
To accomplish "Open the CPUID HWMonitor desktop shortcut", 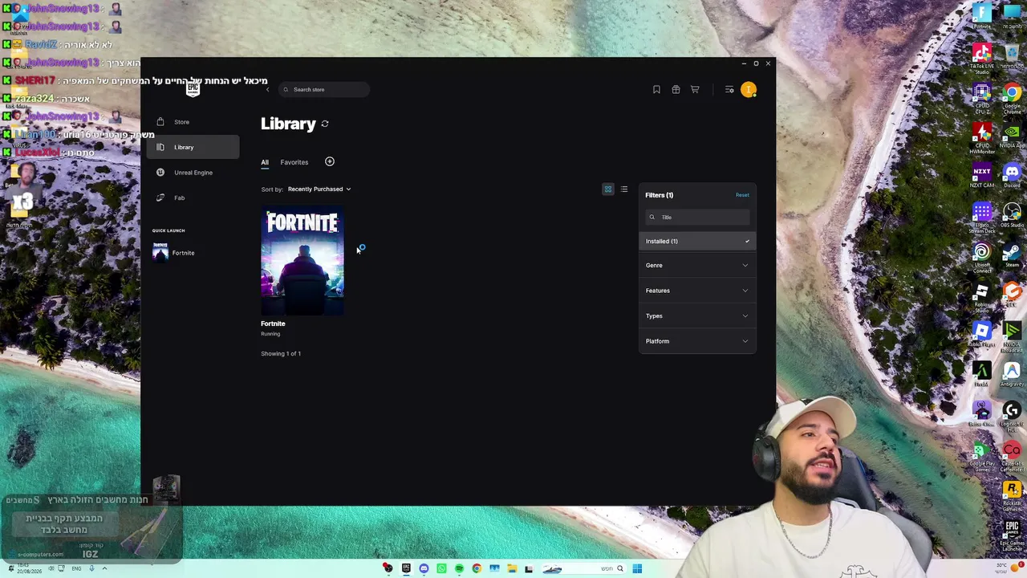I will [982, 137].
